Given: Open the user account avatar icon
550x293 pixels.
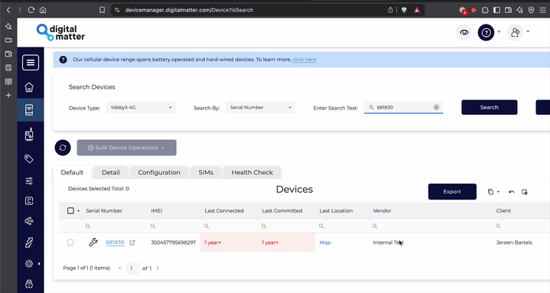Looking at the screenshot, I should [x=515, y=33].
